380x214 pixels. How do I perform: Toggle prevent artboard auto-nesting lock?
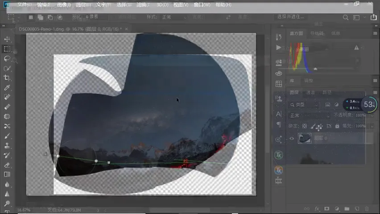pos(329,126)
